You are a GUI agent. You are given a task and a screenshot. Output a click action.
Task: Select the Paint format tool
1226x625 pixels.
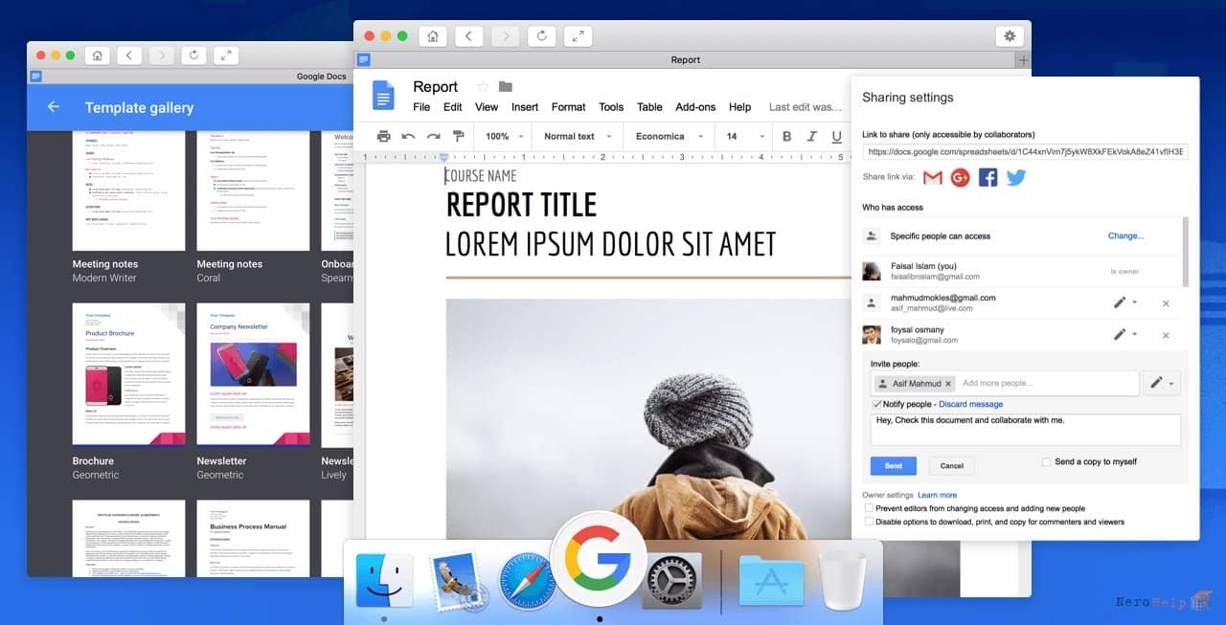pos(458,136)
